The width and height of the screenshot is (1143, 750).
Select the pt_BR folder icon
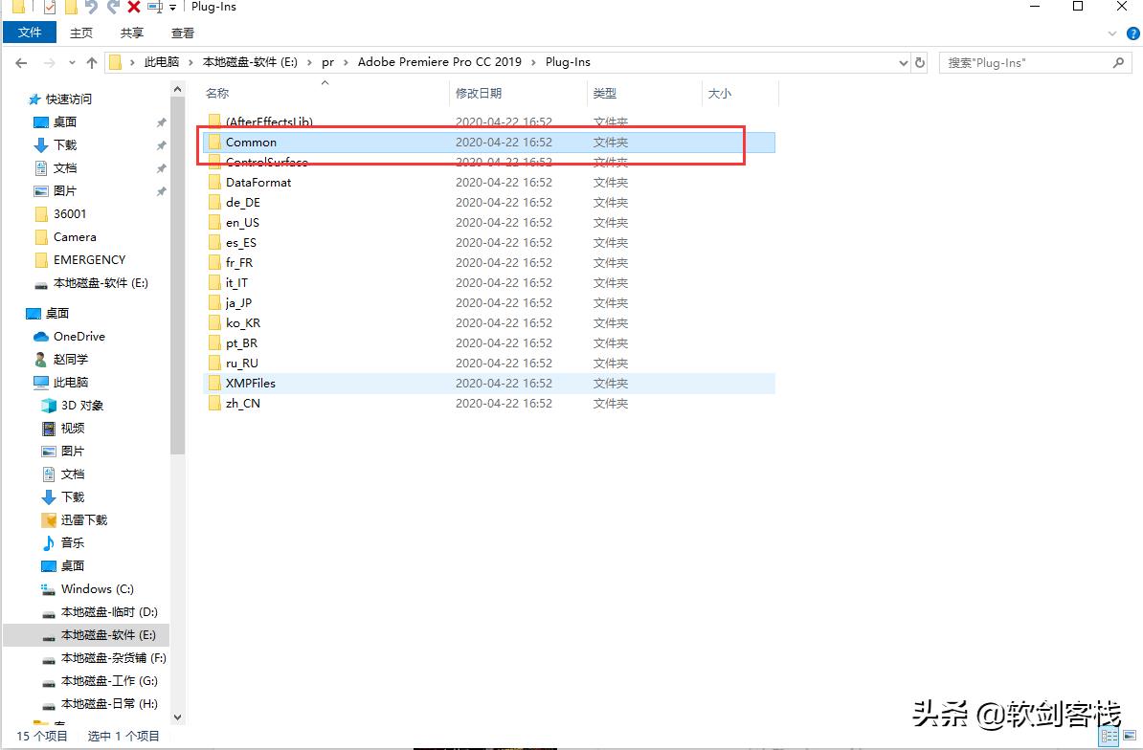(214, 343)
